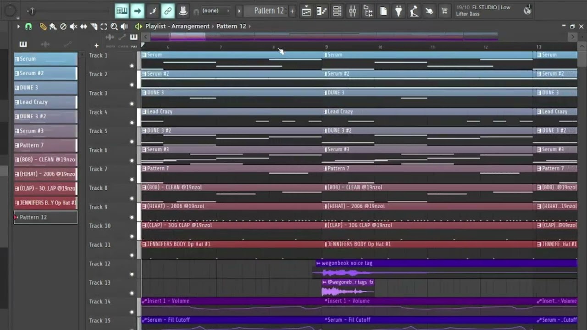Viewport: 587px width, 330px height.
Task: Click bar 9 on the timeline ruler
Action: click(327, 47)
